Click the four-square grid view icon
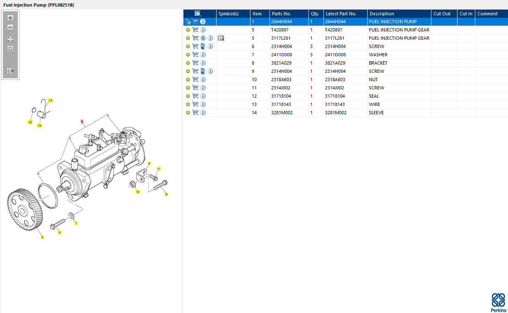Image resolution: width=508 pixels, height=313 pixels. click(x=10, y=39)
